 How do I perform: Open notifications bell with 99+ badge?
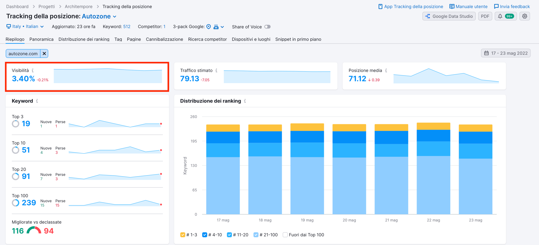point(506,16)
